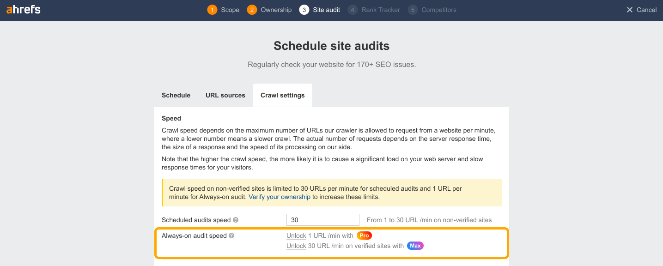The width and height of the screenshot is (663, 266).
Task: Select step 1 Scope circle
Action: pos(212,9)
